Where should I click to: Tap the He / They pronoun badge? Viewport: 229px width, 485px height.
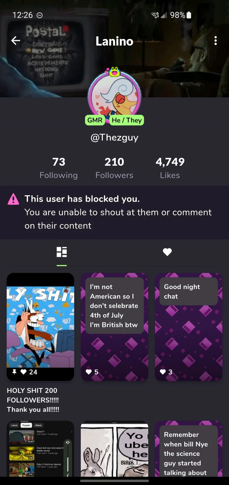(x=127, y=120)
